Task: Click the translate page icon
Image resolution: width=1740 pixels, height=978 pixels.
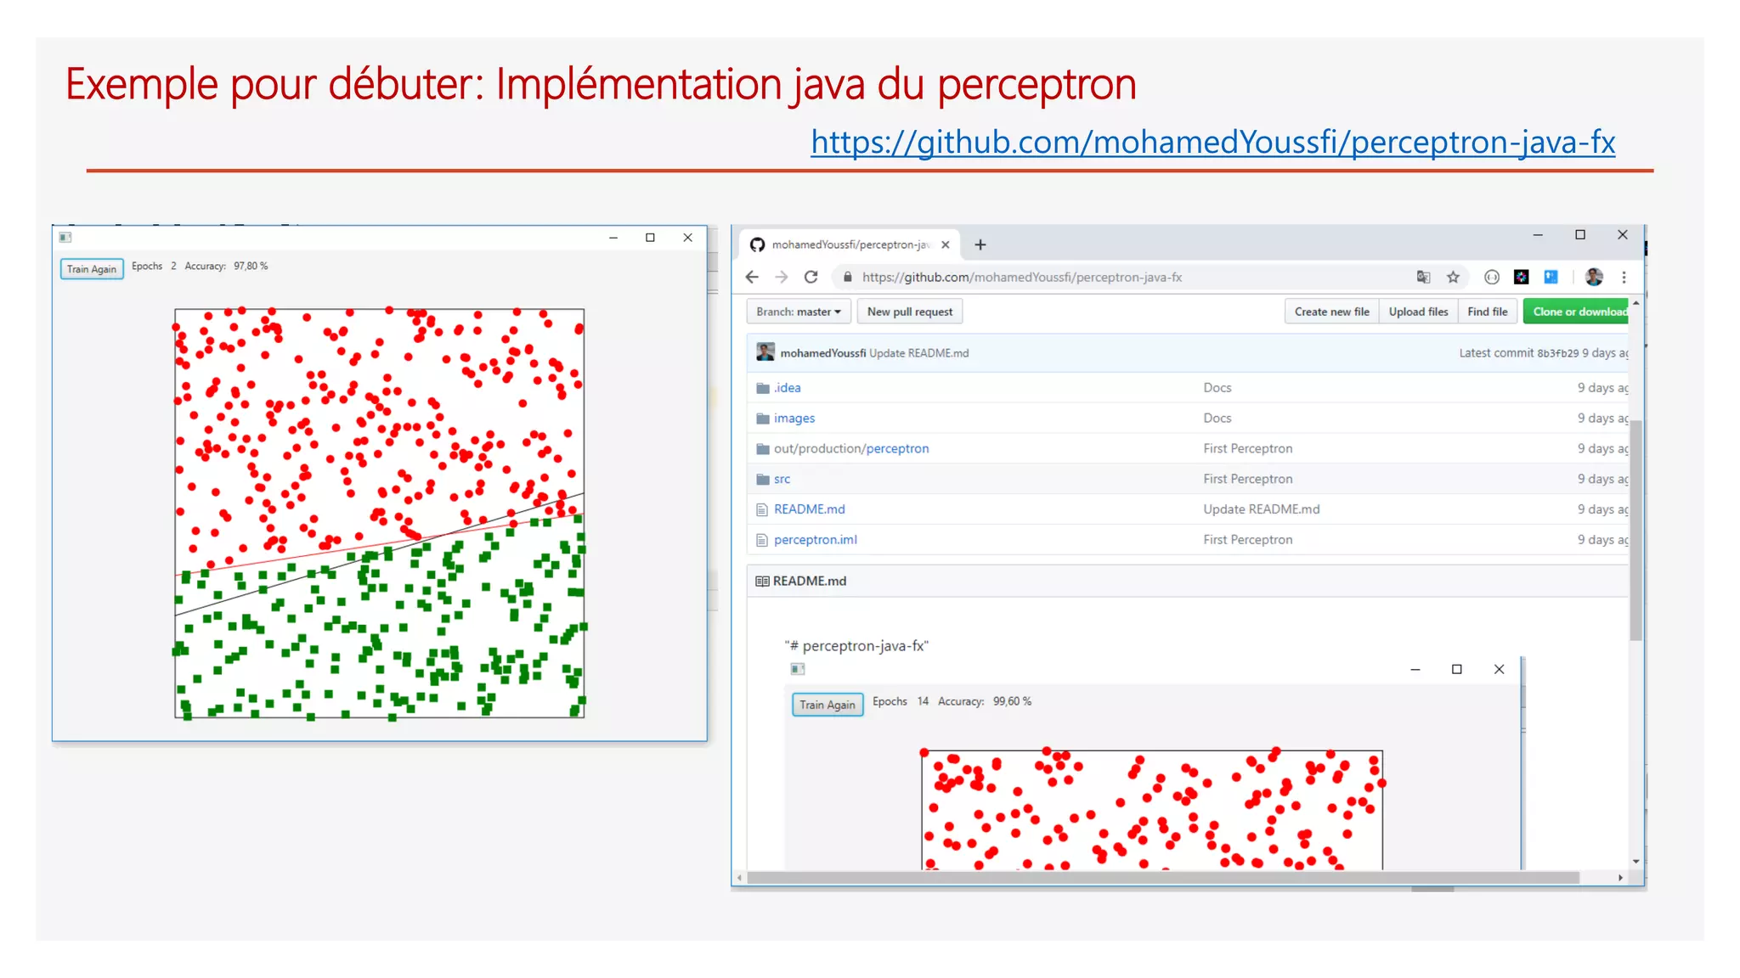Action: [x=1423, y=277]
